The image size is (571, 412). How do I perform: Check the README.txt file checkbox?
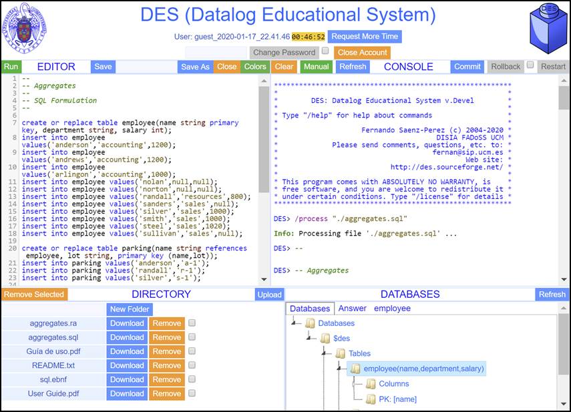coord(192,365)
